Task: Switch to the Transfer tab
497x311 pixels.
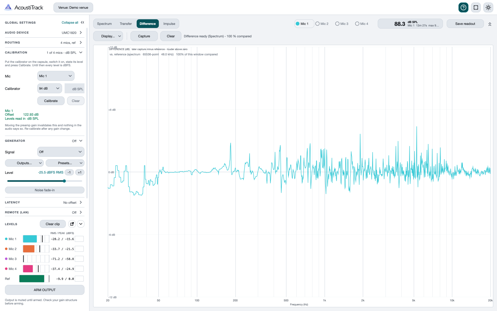Action: pyautogui.click(x=126, y=24)
